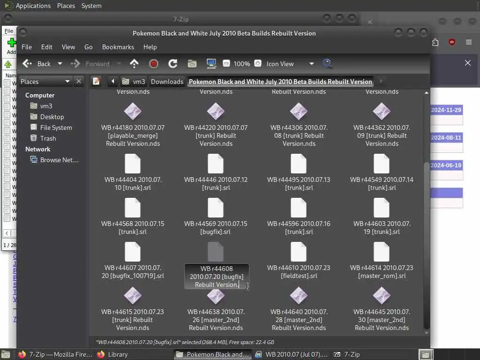Open the Help menu
This screenshot has height=360, width=480.
tap(150, 47)
